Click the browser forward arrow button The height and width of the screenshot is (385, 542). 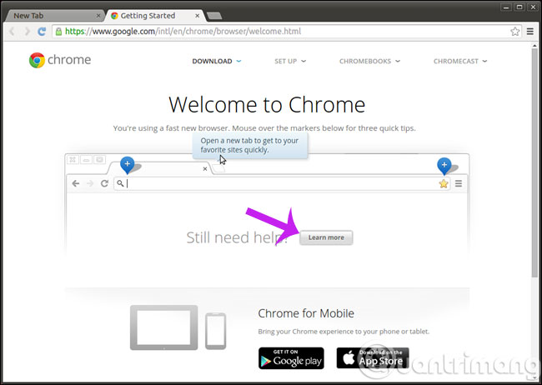coord(27,32)
